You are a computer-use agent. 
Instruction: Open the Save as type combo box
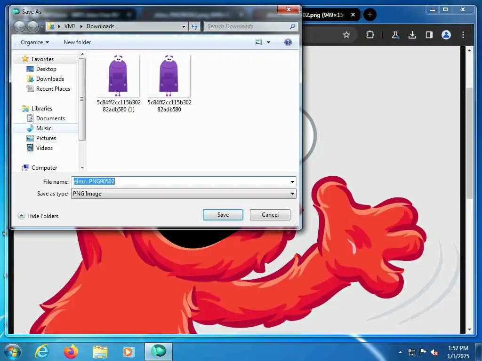(184, 194)
